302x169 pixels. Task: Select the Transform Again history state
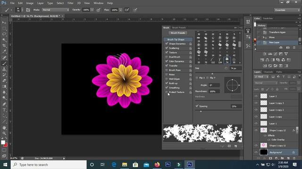click(x=277, y=32)
